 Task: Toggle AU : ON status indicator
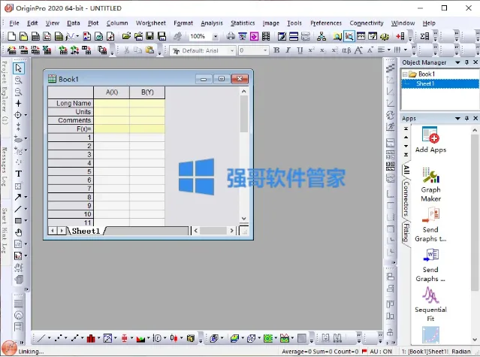381,352
